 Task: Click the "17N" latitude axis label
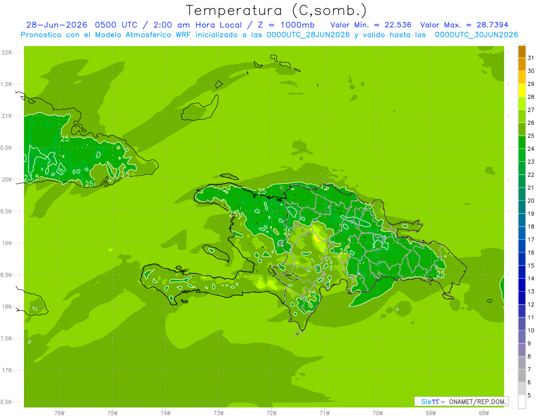pos(7,370)
